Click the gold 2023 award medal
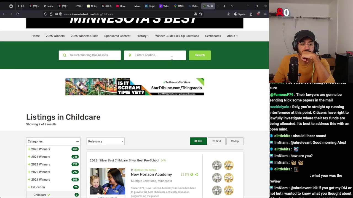This screenshot has width=353, height=198. (229, 178)
